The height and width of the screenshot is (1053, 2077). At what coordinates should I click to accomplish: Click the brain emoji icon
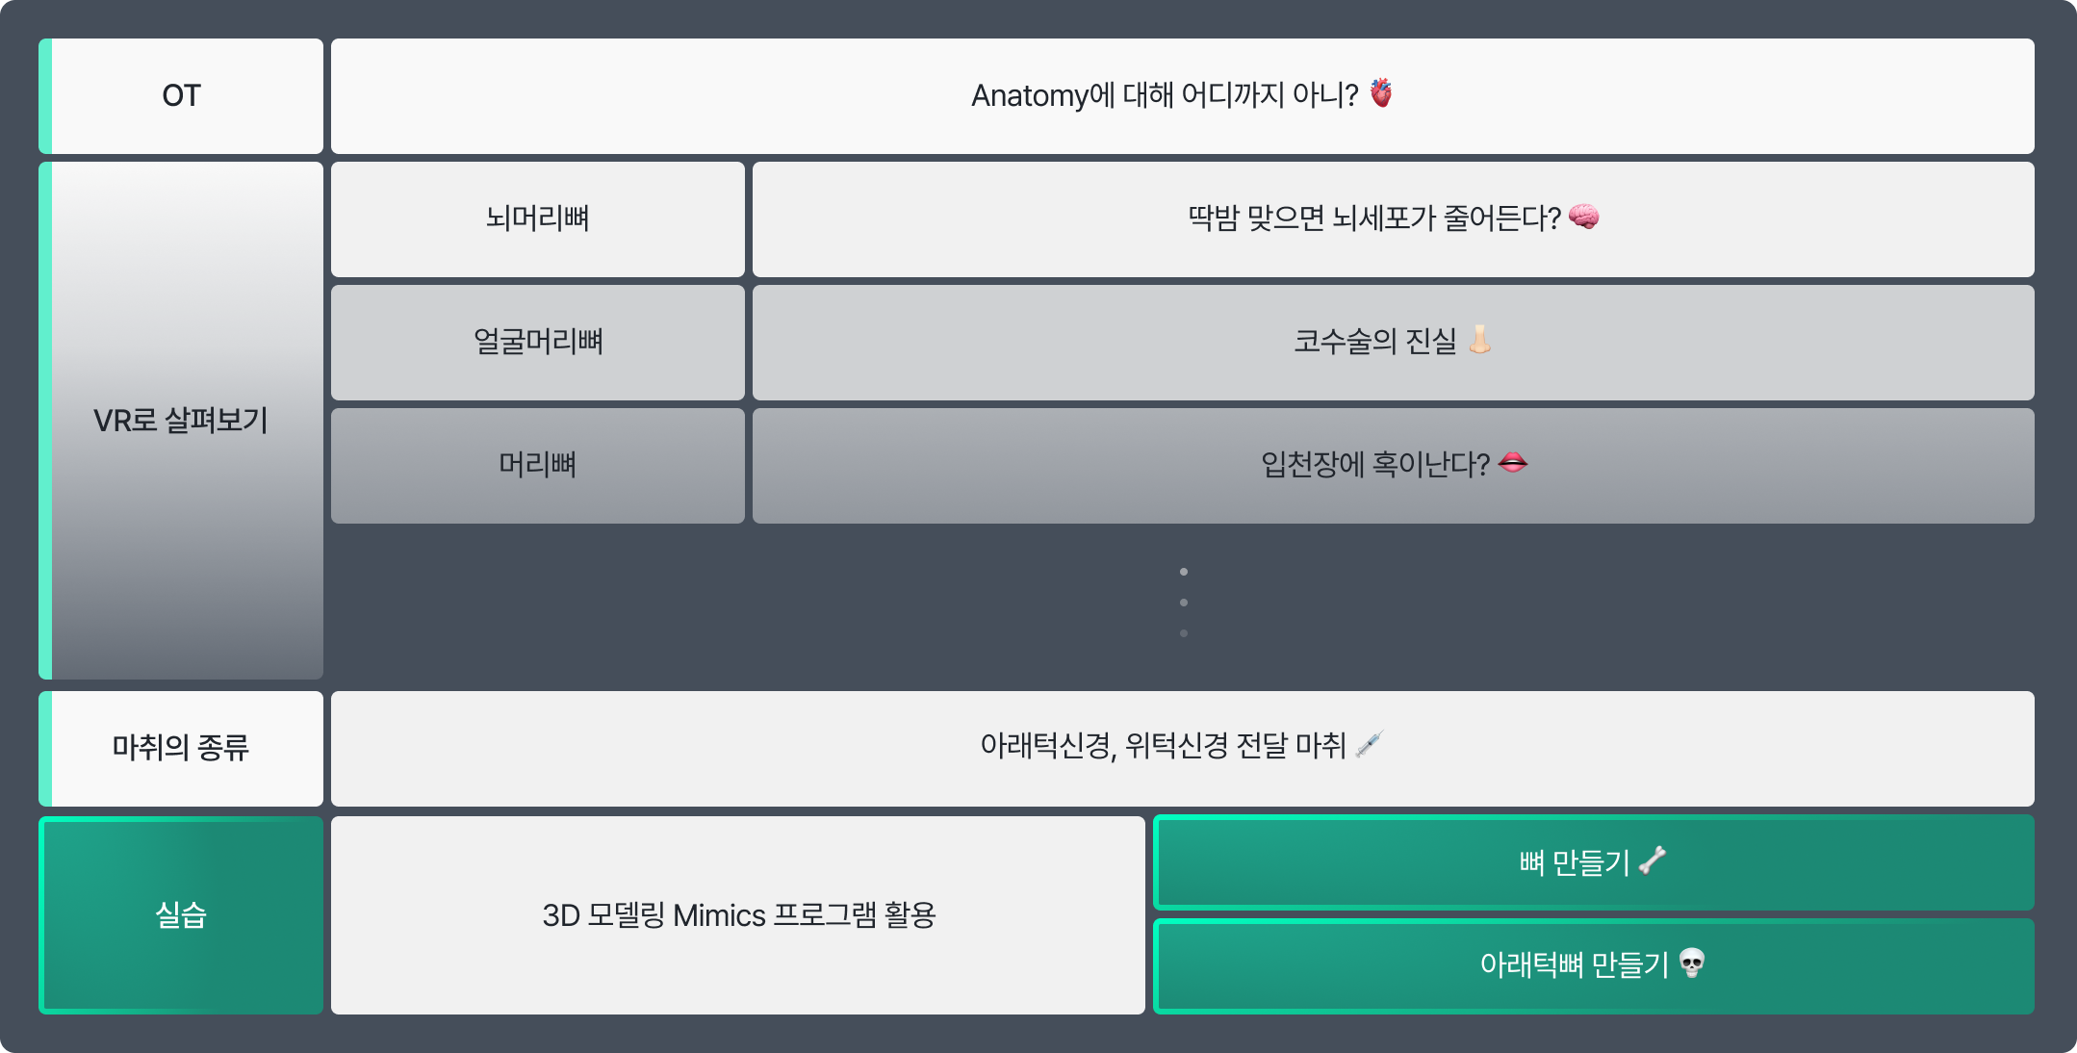coord(1583,217)
